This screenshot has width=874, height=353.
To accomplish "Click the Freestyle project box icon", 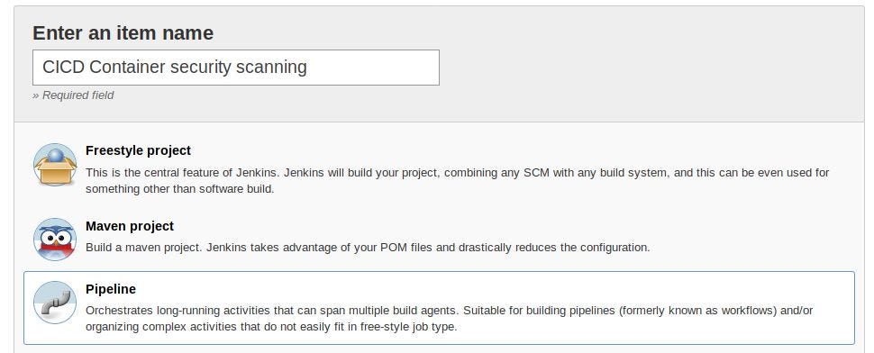I will 55,164.
